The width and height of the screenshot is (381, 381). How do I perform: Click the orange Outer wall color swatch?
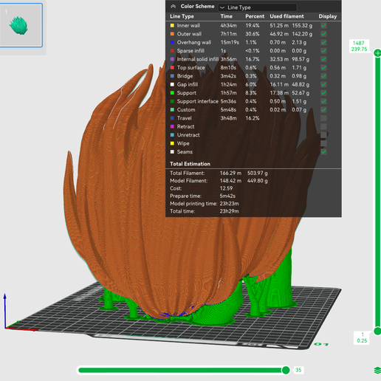(x=172, y=34)
